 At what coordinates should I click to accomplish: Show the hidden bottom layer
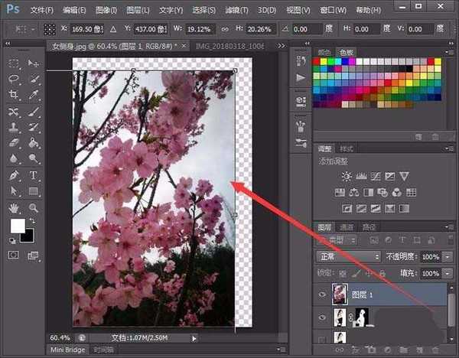click(322, 338)
